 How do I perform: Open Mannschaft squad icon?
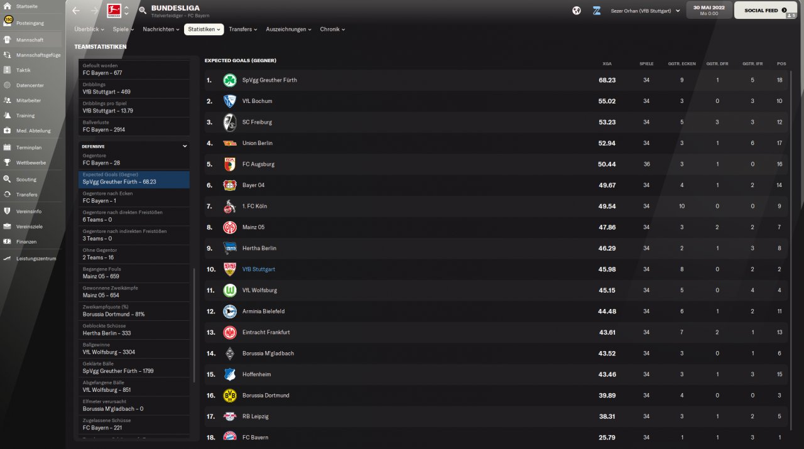click(x=8, y=40)
